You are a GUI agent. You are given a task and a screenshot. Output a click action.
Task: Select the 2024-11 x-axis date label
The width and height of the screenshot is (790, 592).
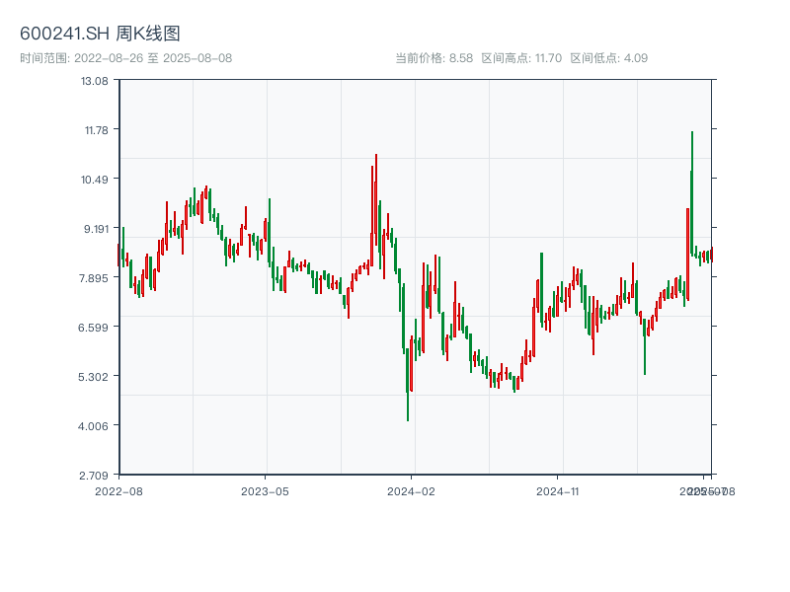click(x=558, y=490)
